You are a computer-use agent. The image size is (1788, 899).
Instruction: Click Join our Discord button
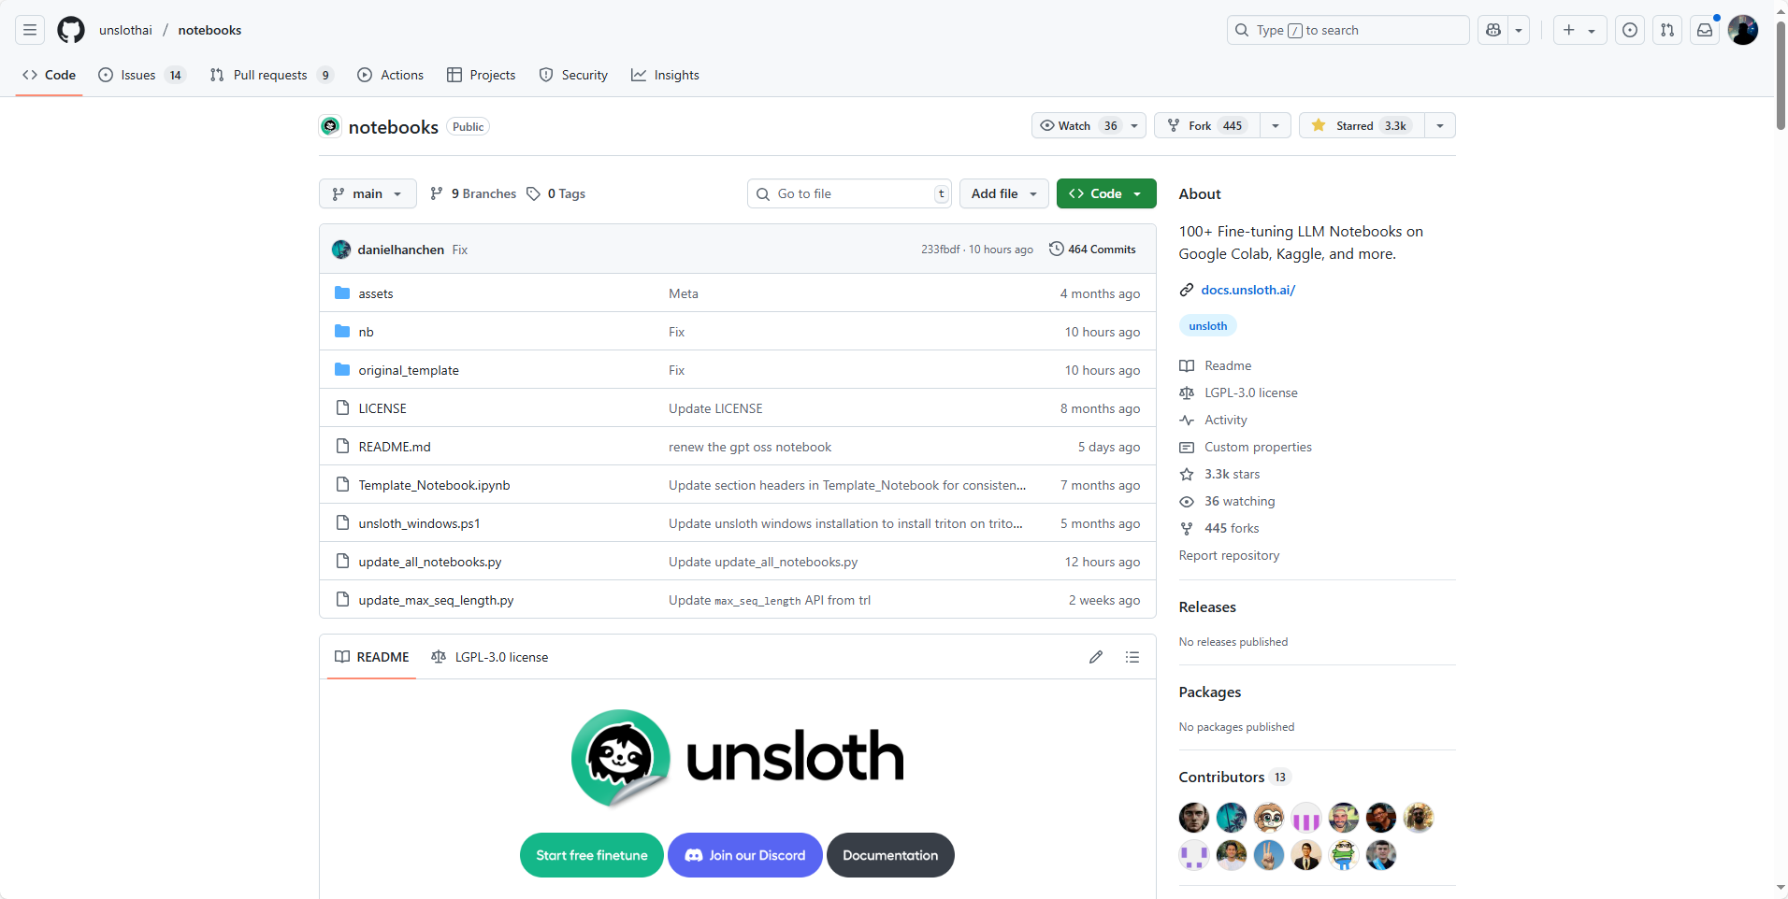[745, 855]
